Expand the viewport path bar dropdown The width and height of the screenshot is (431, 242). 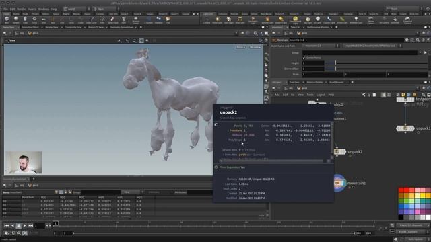[x=236, y=33]
